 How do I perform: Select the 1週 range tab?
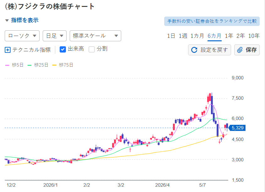[183, 36]
